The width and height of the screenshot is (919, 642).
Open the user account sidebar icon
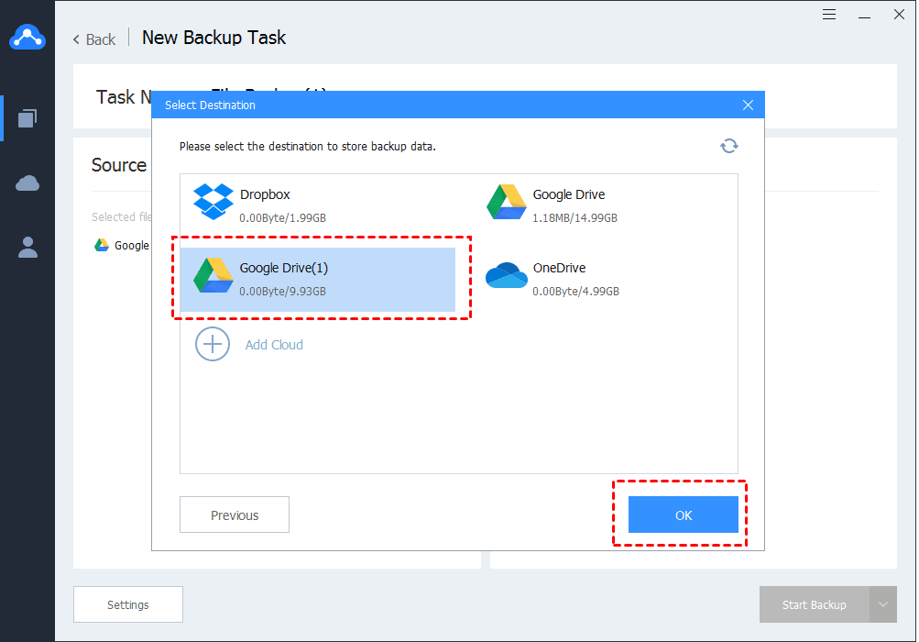coord(27,248)
